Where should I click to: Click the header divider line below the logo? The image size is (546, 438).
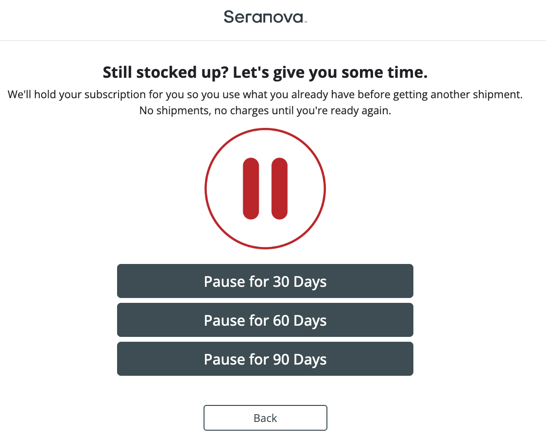pyautogui.click(x=273, y=40)
